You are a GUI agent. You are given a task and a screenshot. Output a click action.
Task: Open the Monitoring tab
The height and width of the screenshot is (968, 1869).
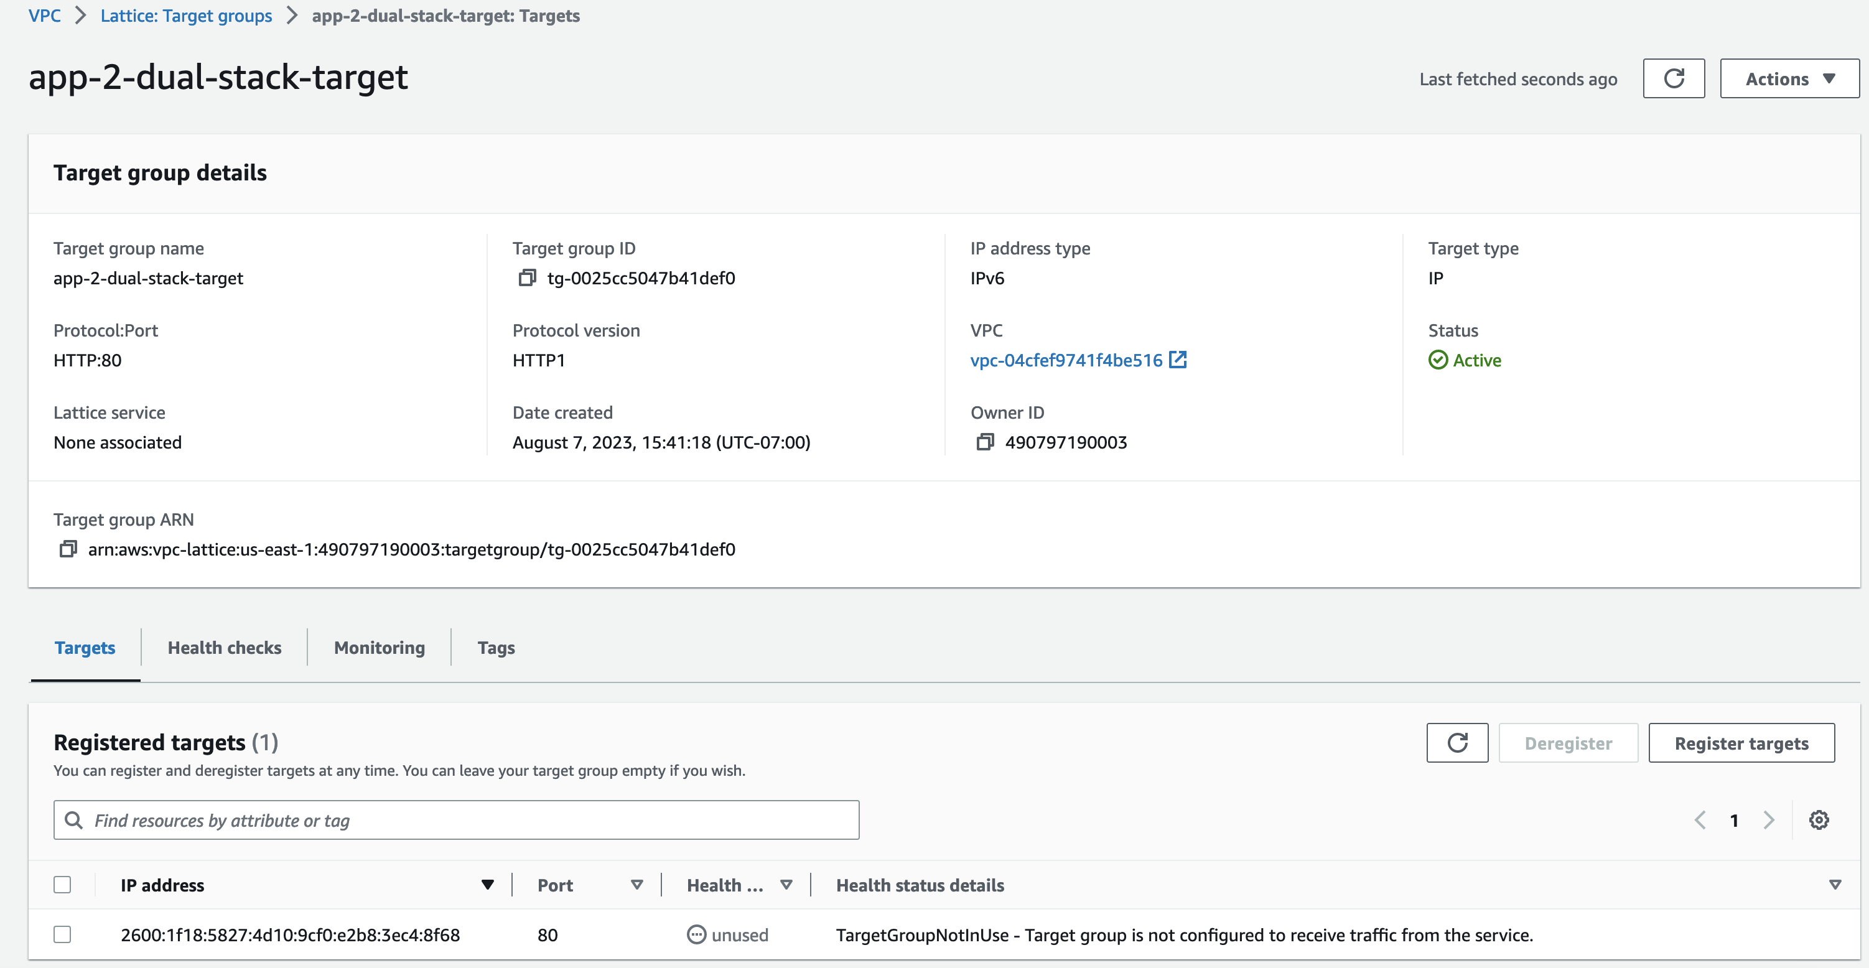380,647
